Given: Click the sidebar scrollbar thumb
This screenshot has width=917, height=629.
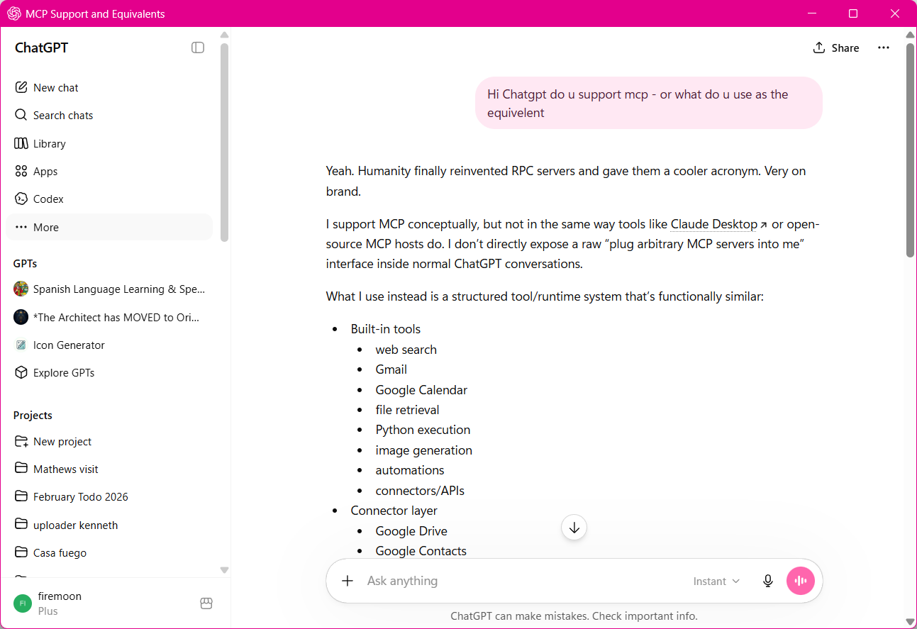Looking at the screenshot, I should [224, 142].
